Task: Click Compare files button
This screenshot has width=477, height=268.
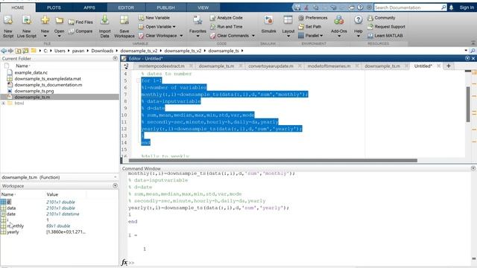Action: pos(80,31)
